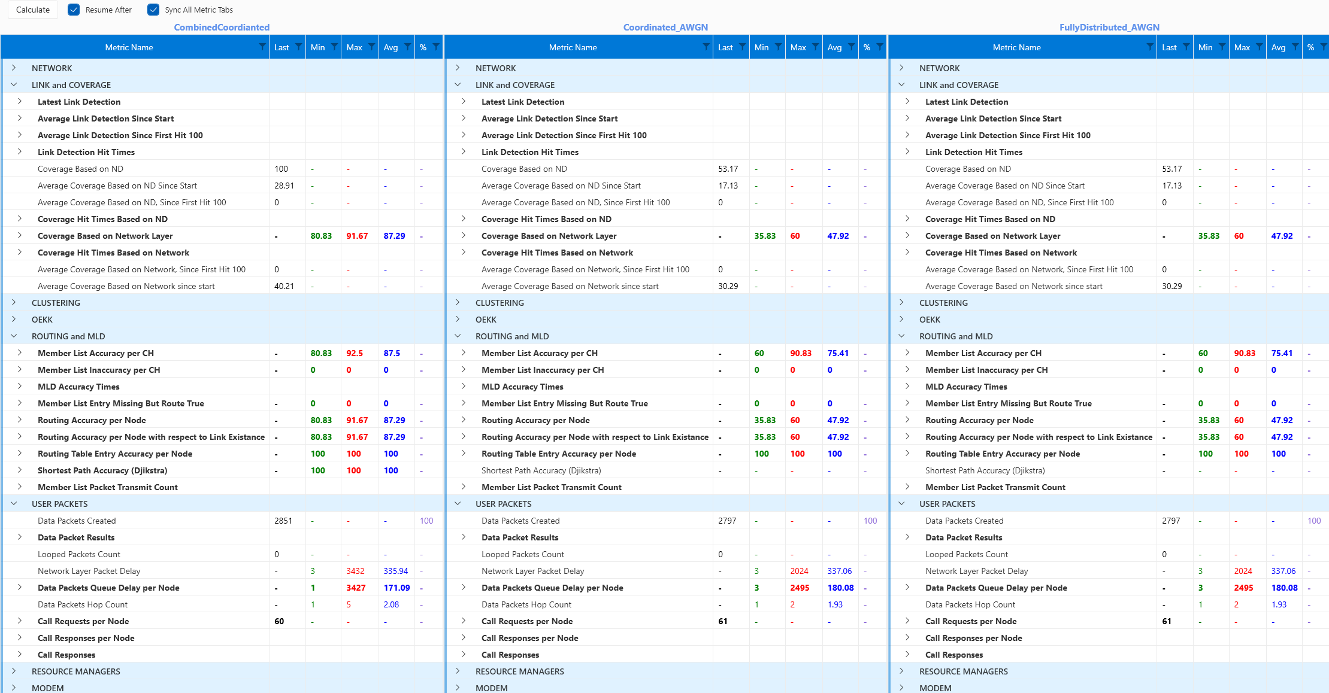Open Metric Name filter in FullyDistributed_AWGN panel

[x=1150, y=47]
